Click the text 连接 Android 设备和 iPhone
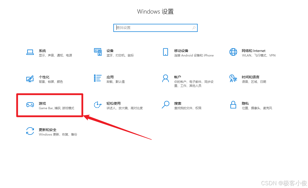The image size is (308, 188). pos(194,55)
